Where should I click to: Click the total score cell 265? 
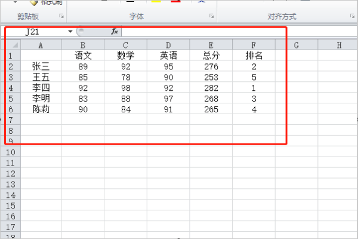211,109
